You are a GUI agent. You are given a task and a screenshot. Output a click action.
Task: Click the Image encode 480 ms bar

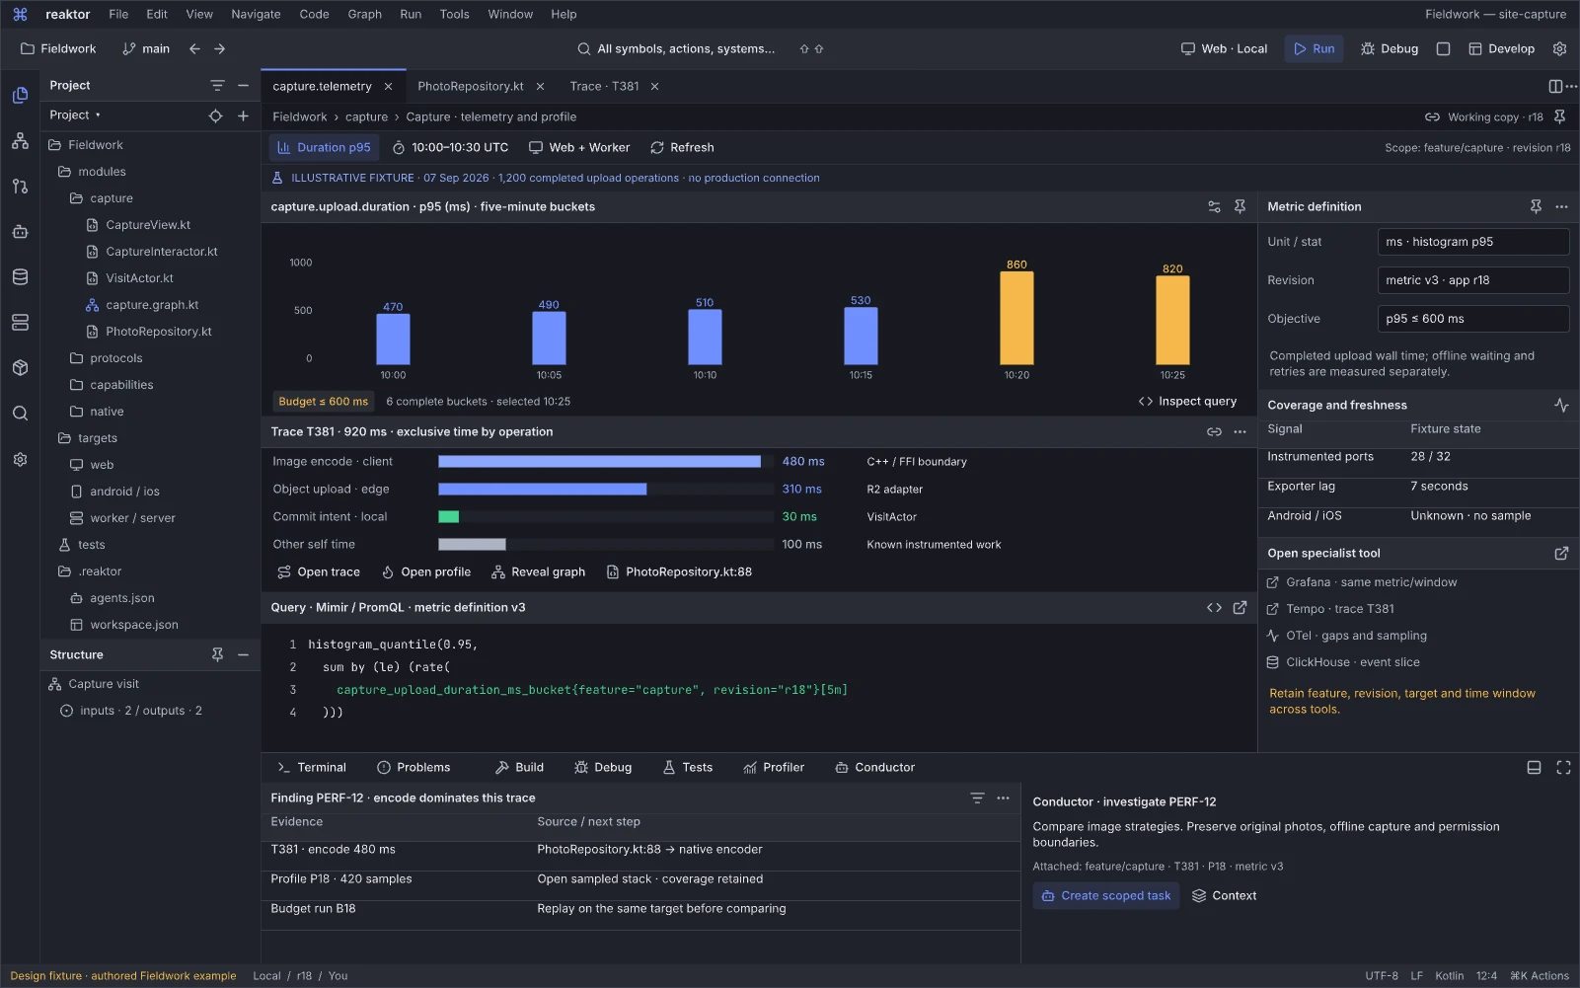point(599,461)
